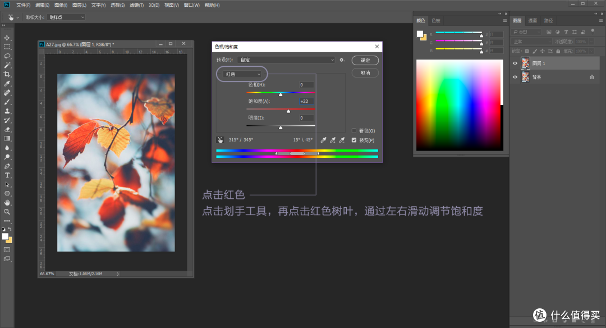Screen dimensions: 606x328
Task: Enable the 着色(O) checkbox
Action: (355, 131)
